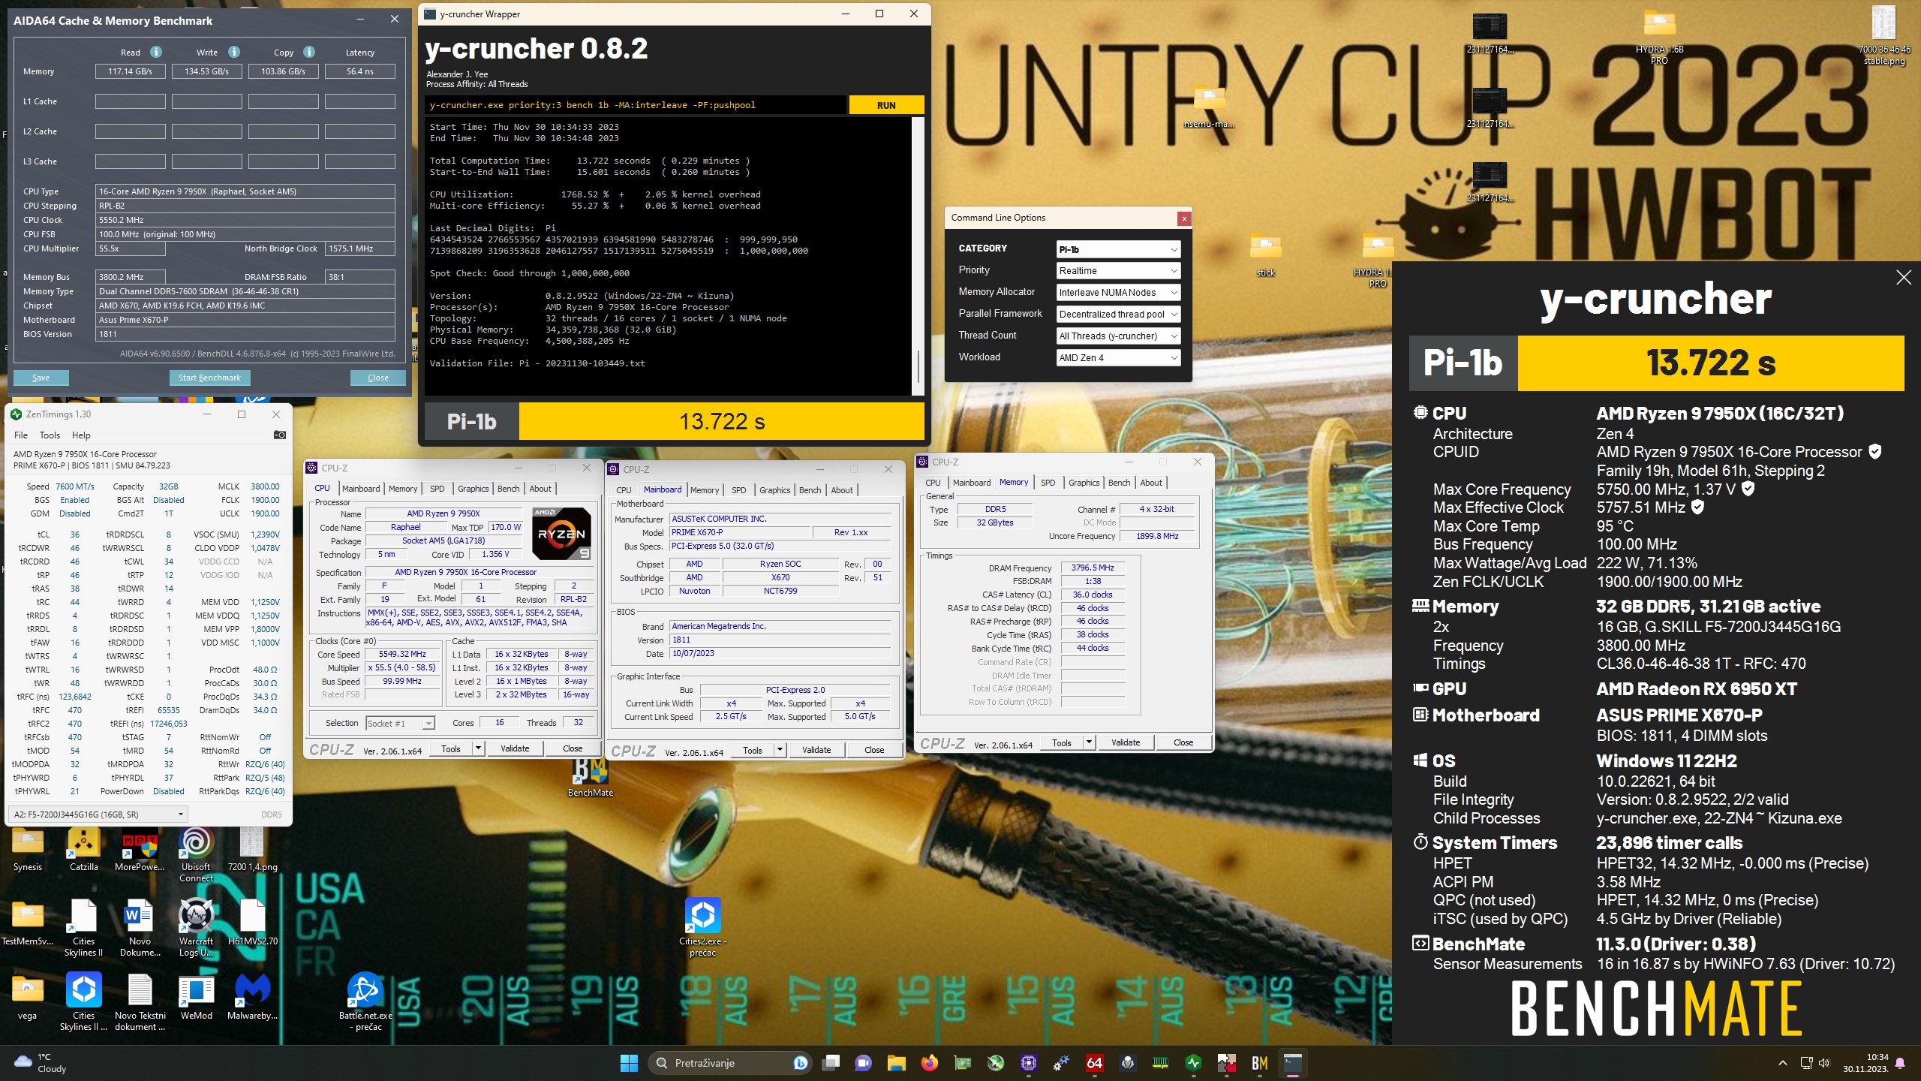This screenshot has width=1921, height=1081.
Task: Open Thread Count dropdown
Action: tap(1118, 336)
